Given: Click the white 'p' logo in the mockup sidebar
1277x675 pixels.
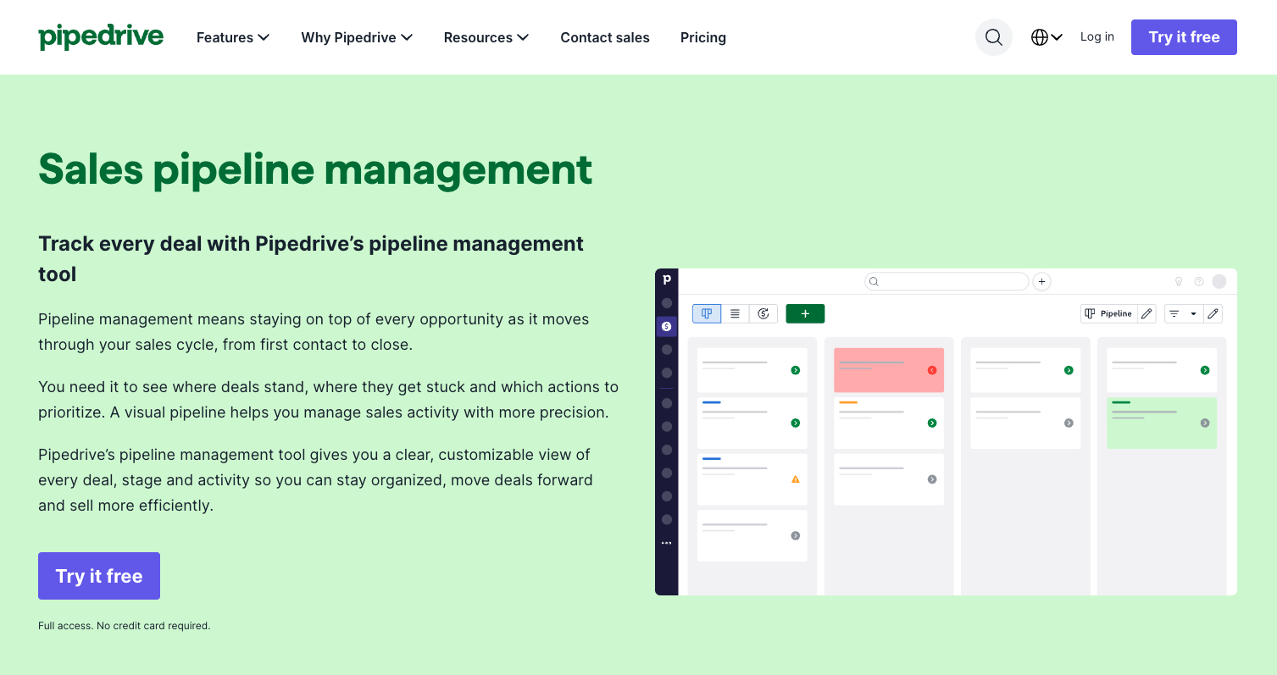Looking at the screenshot, I should click(x=667, y=279).
